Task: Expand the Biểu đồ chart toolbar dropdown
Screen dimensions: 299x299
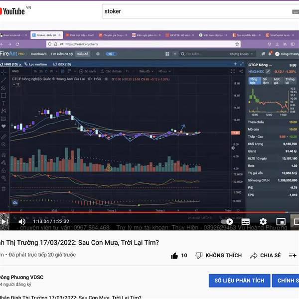Action: (146, 71)
